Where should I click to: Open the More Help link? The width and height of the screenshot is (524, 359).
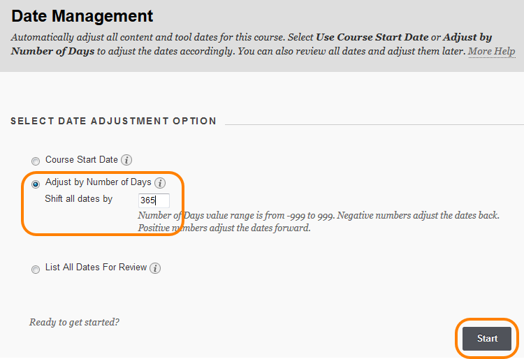492,51
